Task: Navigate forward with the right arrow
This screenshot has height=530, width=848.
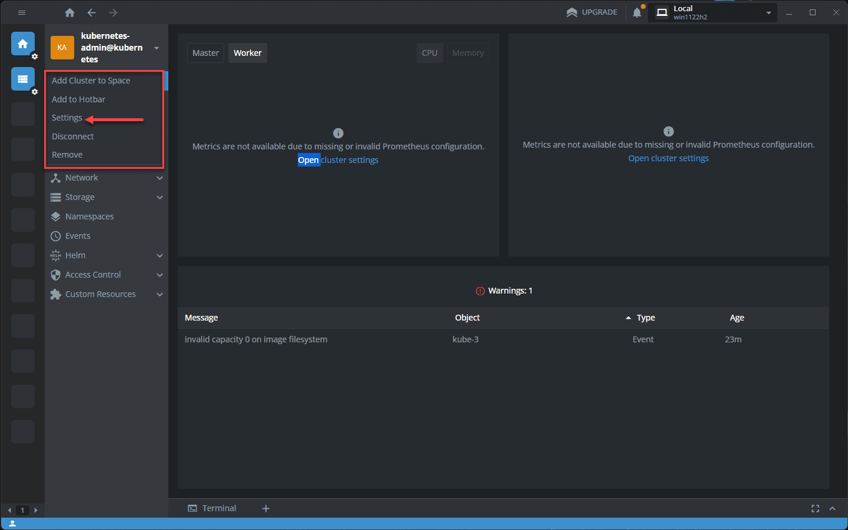Action: click(x=113, y=12)
